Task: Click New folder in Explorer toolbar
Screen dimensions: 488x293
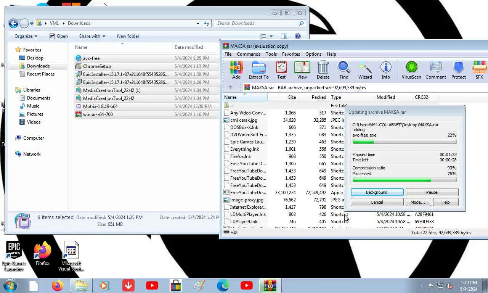Action: (x=128, y=36)
